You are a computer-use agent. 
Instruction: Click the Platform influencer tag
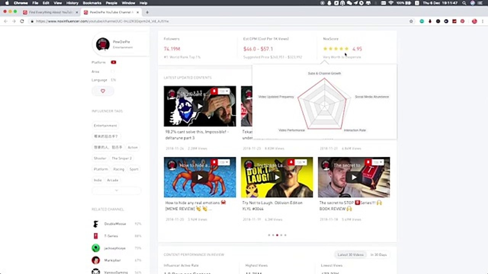[101, 169]
